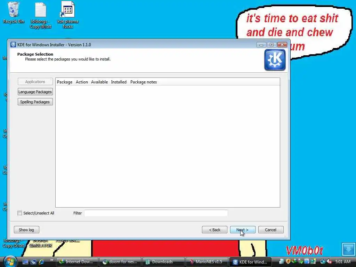Switch to doom for nes taskbar window
356x267 pixels.
pos(120,262)
